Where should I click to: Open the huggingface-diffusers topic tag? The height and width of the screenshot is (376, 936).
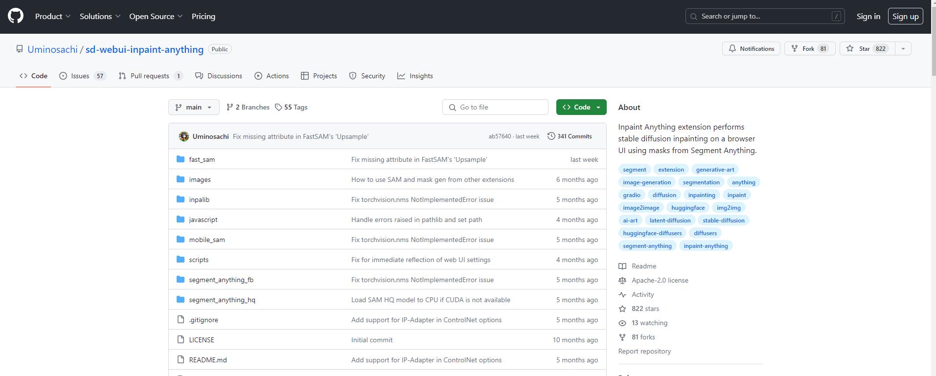coord(652,233)
